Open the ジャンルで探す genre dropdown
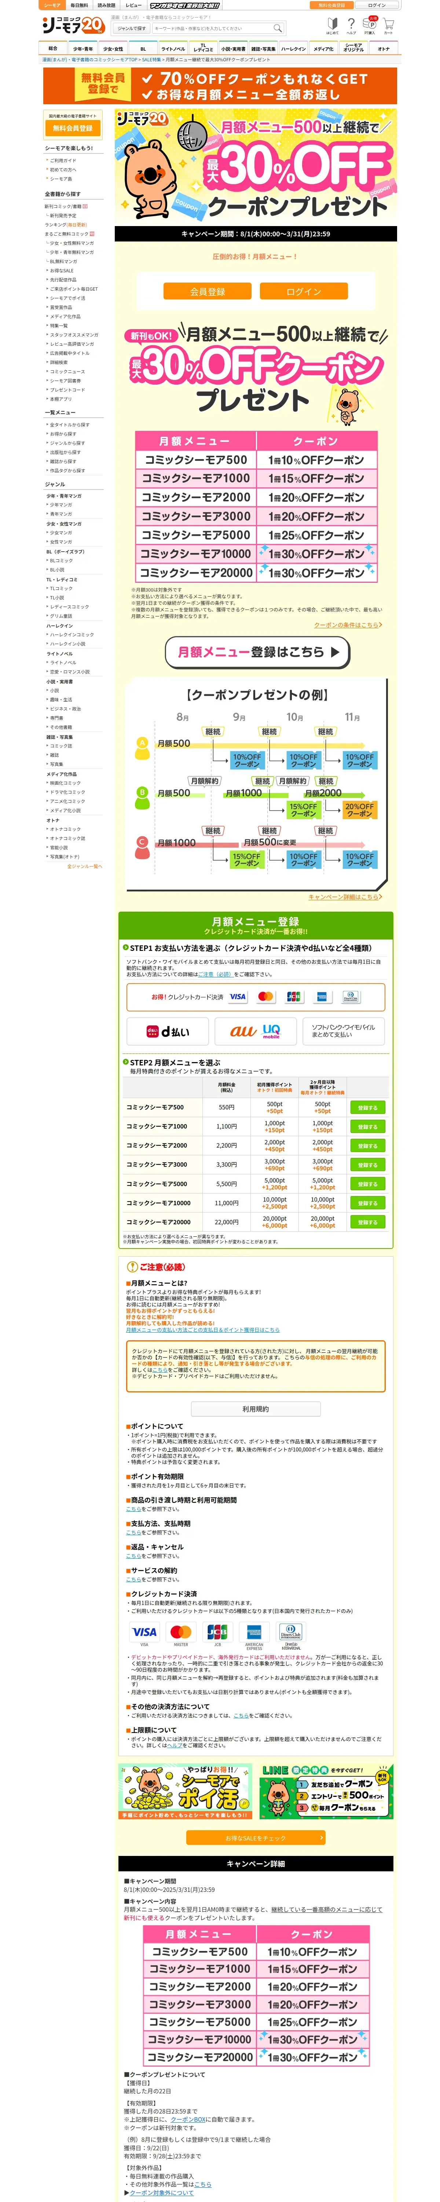 tap(131, 28)
